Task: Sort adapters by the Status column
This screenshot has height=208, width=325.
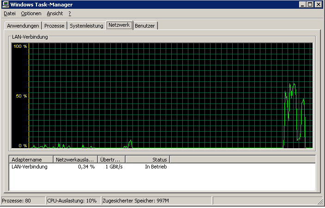Action: 147,160
